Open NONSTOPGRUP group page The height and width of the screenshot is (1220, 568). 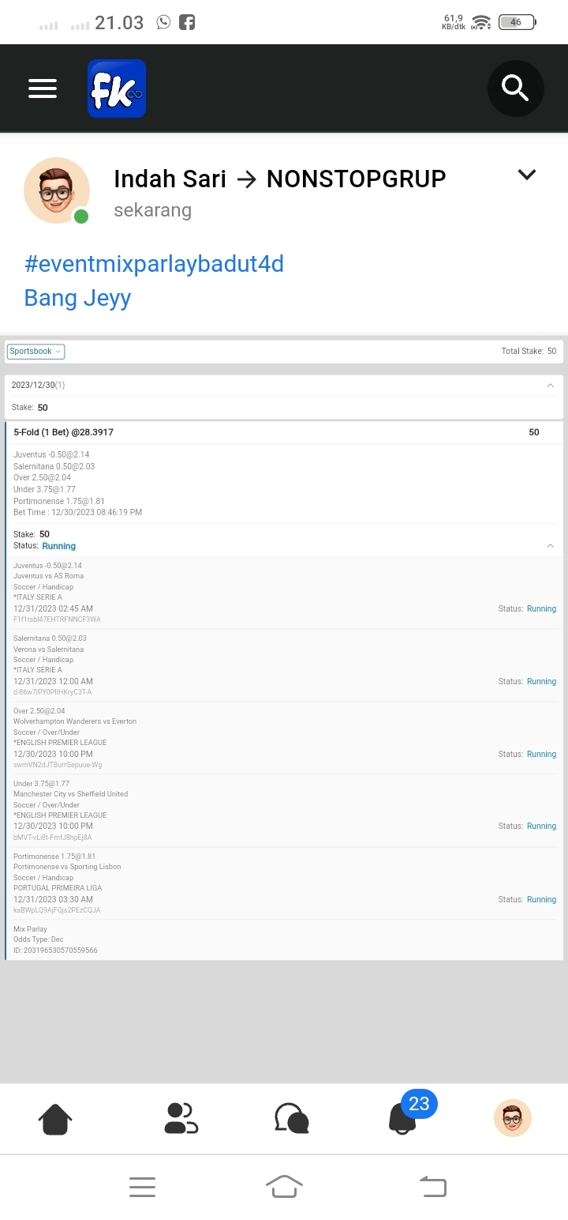coord(356,179)
